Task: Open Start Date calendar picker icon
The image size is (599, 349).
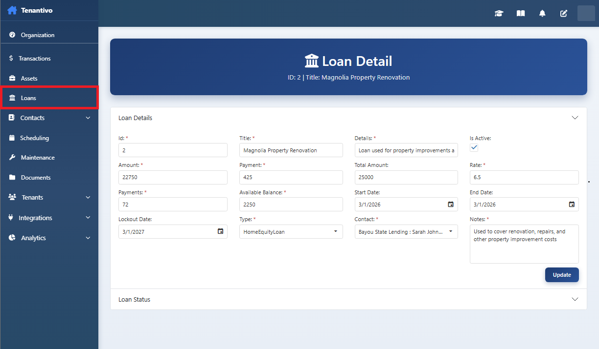Action: 451,205
